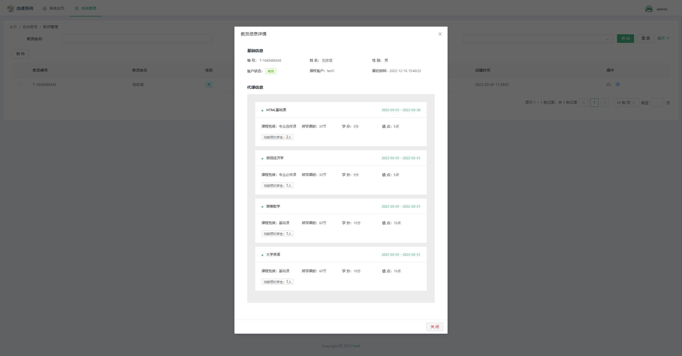
Task: Open the 系统管理 menu tab
Action: (x=86, y=8)
